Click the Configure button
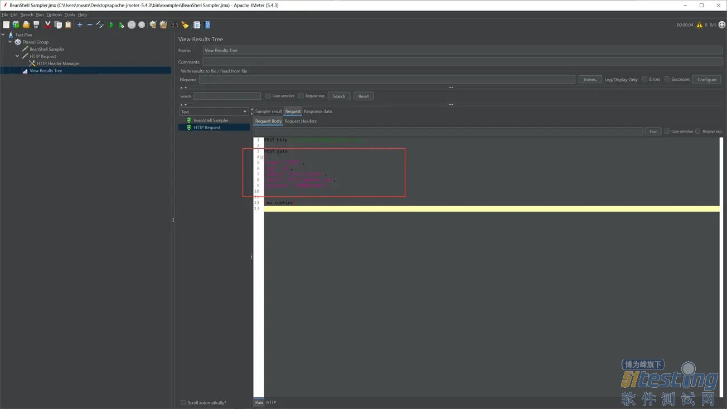This screenshot has height=409, width=727. point(706,80)
